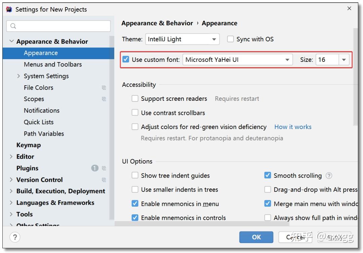The image size is (363, 253).
Task: Enable Sync with OS checkbox
Action: [230, 39]
